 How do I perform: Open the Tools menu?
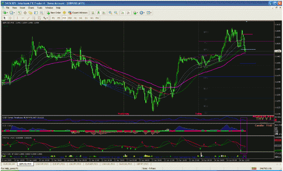39,8
